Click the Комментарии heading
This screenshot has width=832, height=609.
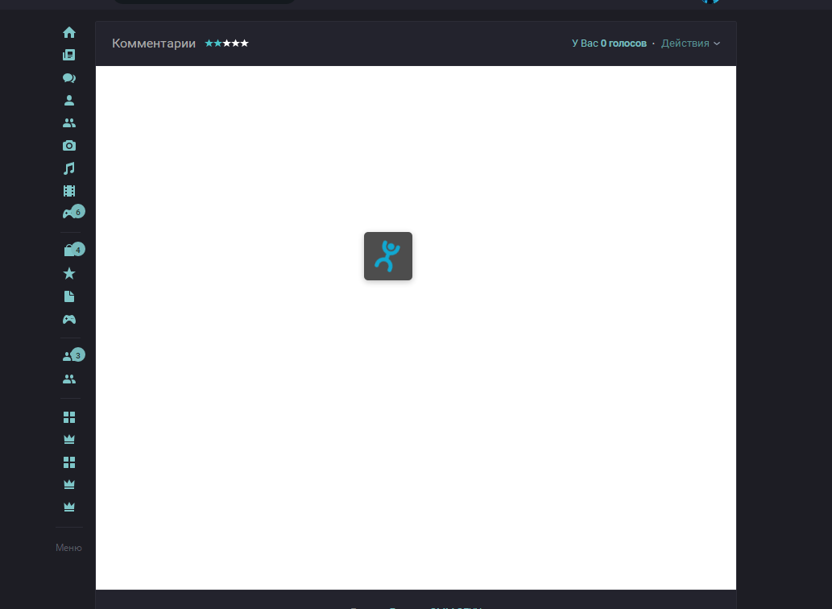tap(154, 43)
